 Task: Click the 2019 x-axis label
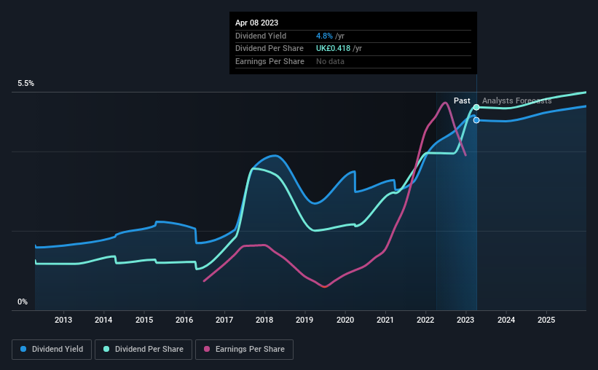coord(304,320)
